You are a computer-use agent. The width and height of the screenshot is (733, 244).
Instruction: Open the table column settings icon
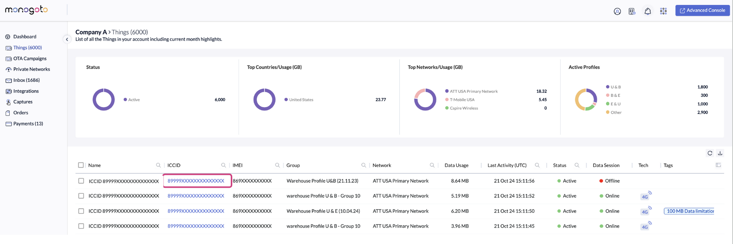tap(718, 165)
